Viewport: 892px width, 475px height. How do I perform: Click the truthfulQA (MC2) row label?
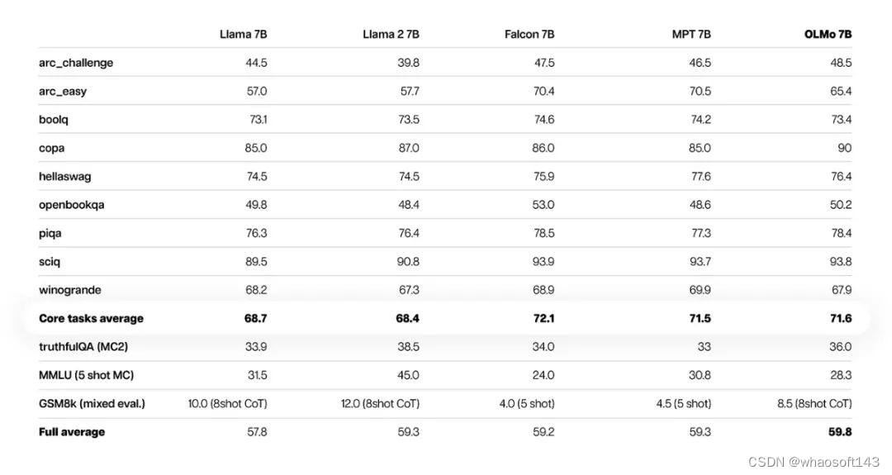[x=83, y=347]
